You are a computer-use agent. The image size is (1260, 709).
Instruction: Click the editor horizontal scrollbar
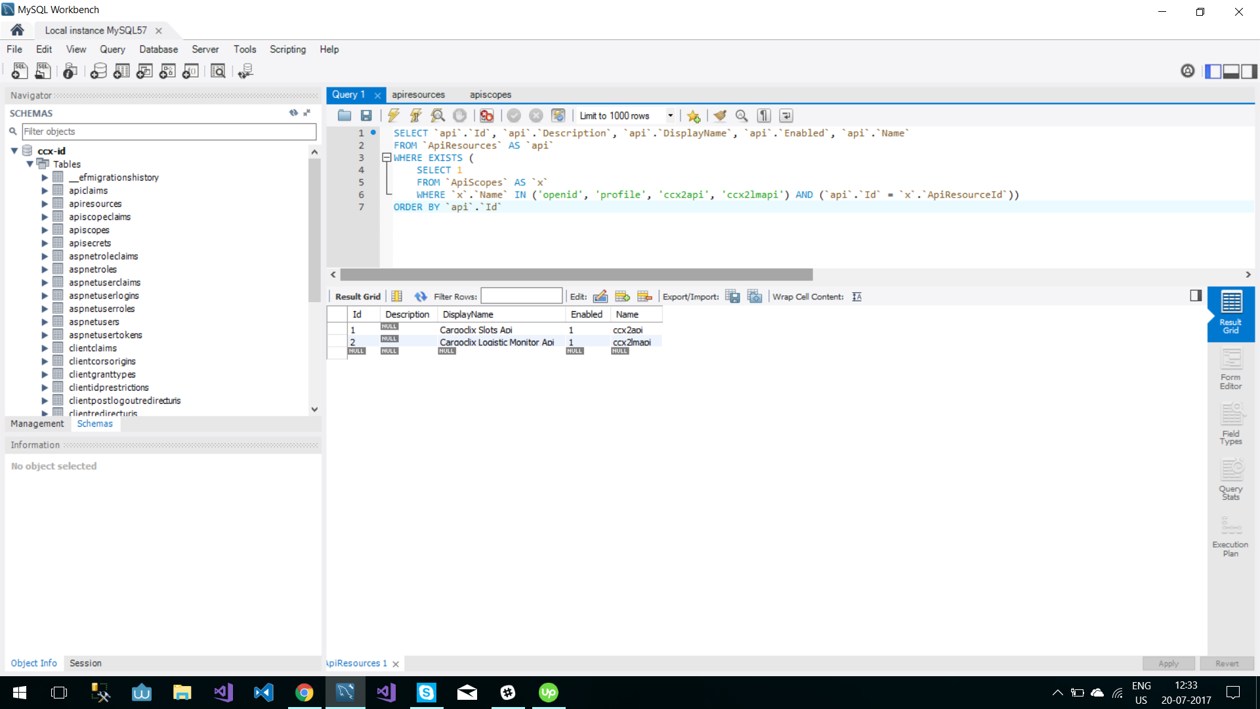pyautogui.click(x=576, y=274)
